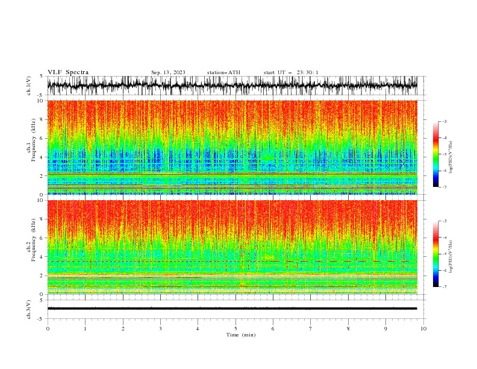Click the "VLF Spectra" title text
477x369 pixels.
pyautogui.click(x=68, y=72)
